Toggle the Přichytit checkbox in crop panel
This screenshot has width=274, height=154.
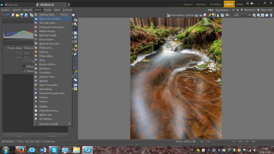[x=24, y=66]
